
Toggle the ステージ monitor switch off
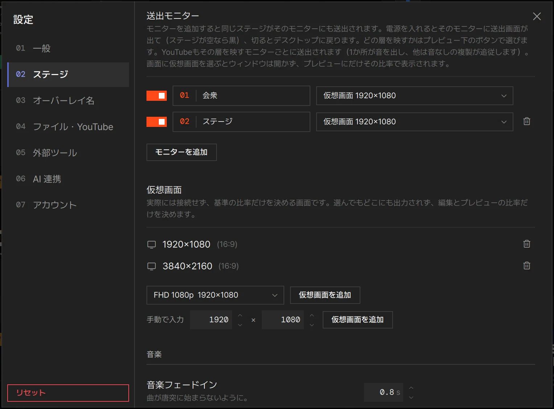(x=157, y=122)
